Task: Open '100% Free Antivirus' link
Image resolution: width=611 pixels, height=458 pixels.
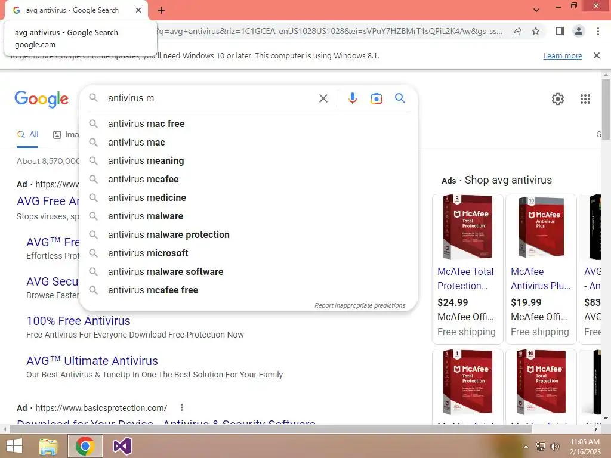Action: click(78, 321)
